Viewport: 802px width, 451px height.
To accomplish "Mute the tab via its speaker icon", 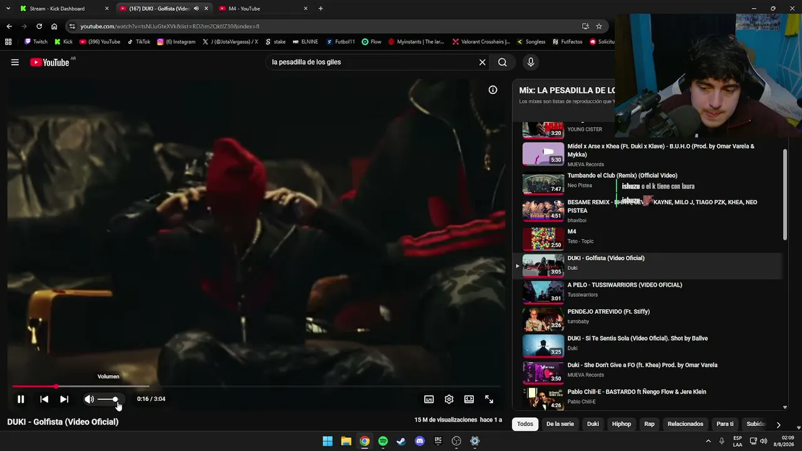I will coord(196,9).
